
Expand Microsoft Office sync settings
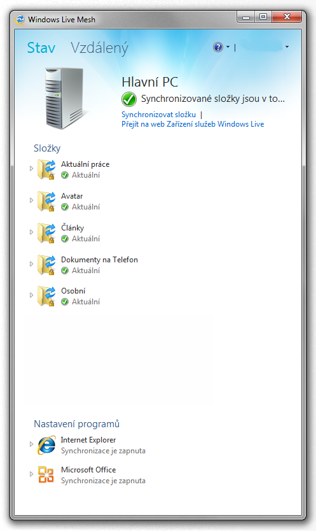click(x=31, y=474)
